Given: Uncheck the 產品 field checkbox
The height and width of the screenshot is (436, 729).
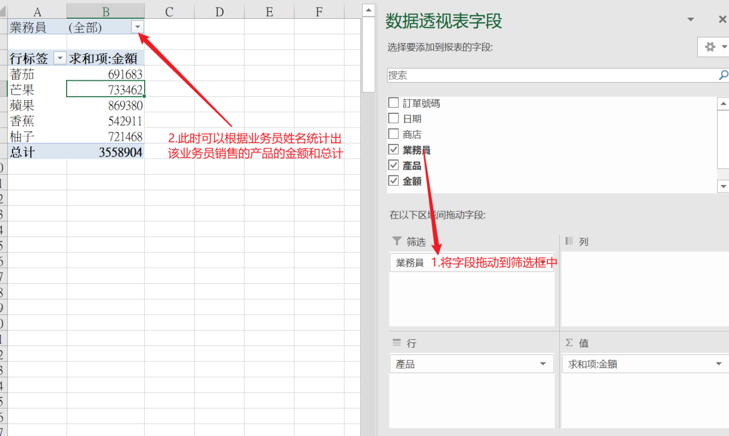Looking at the screenshot, I should click(x=393, y=165).
